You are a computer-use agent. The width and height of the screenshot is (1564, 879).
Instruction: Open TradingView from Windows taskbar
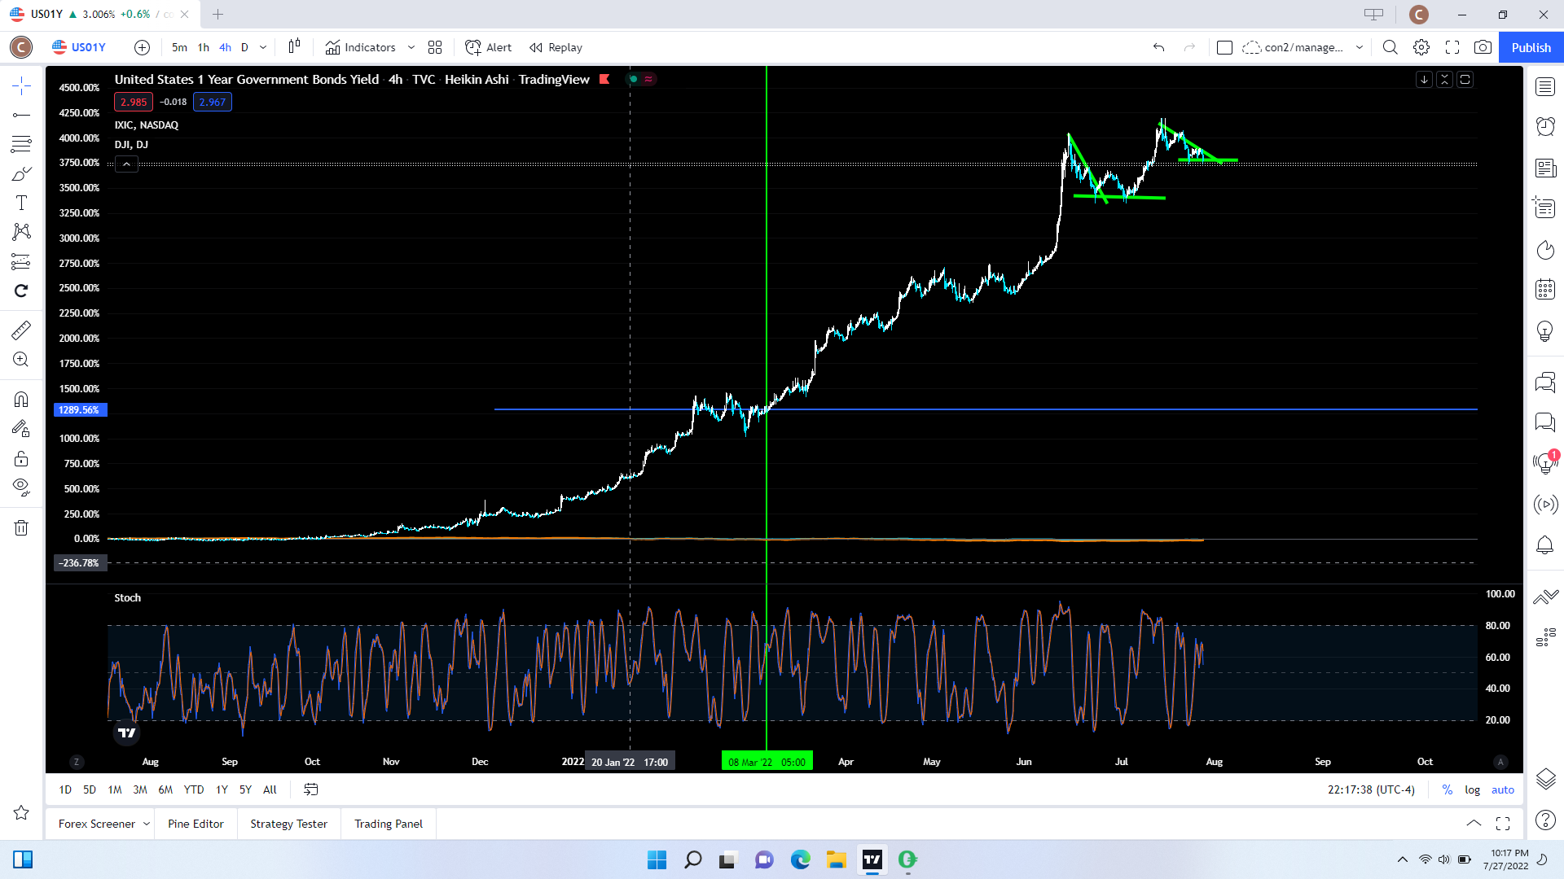[x=872, y=859]
